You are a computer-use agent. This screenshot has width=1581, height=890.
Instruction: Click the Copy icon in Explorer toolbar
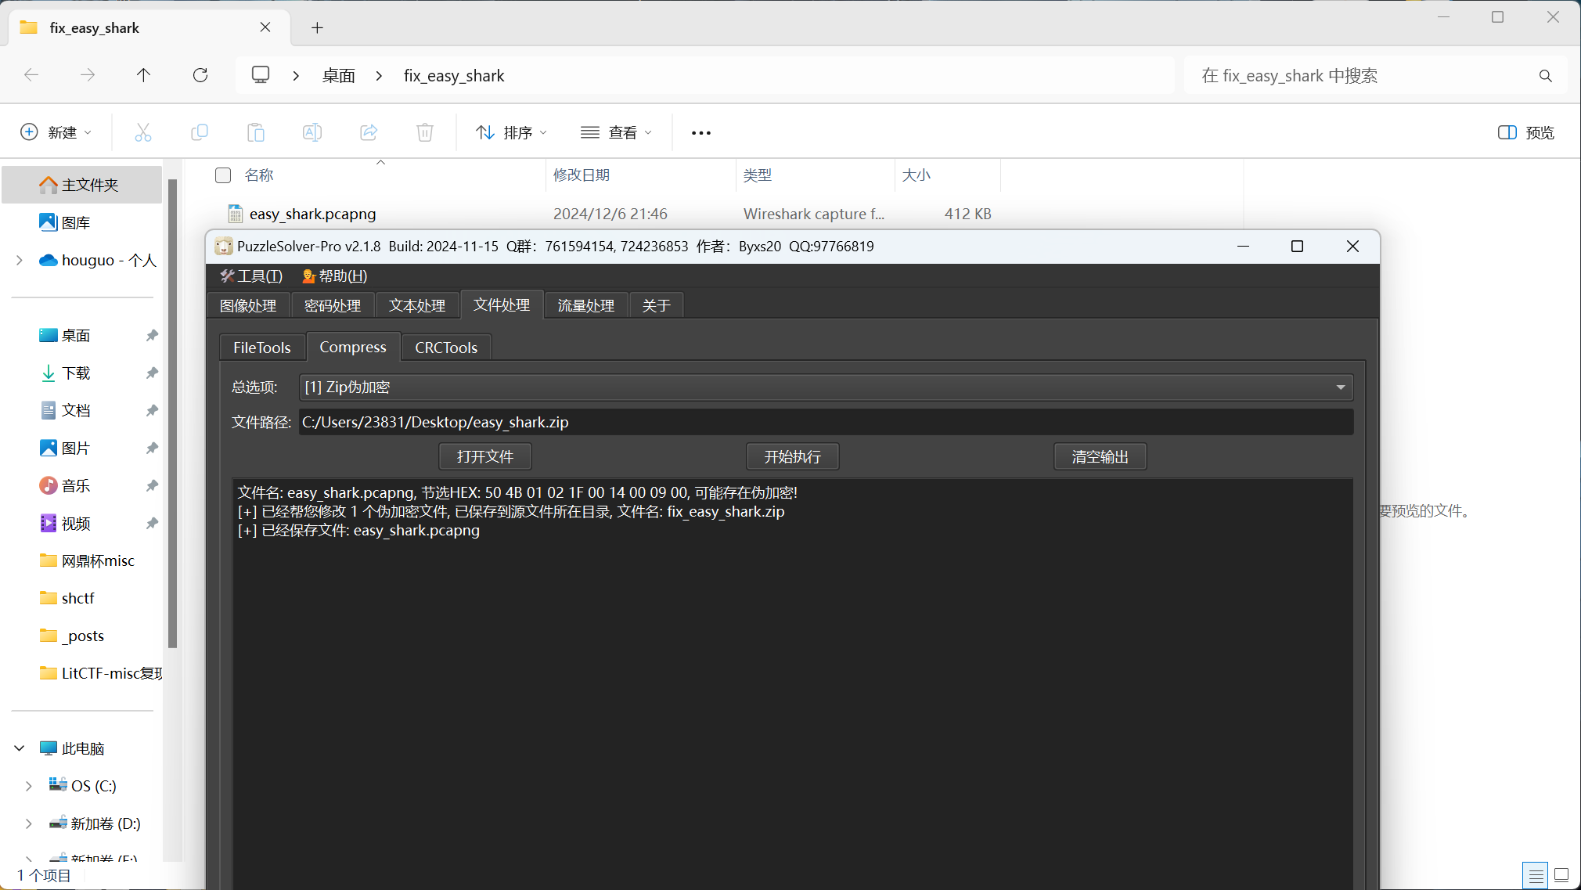pyautogui.click(x=200, y=132)
